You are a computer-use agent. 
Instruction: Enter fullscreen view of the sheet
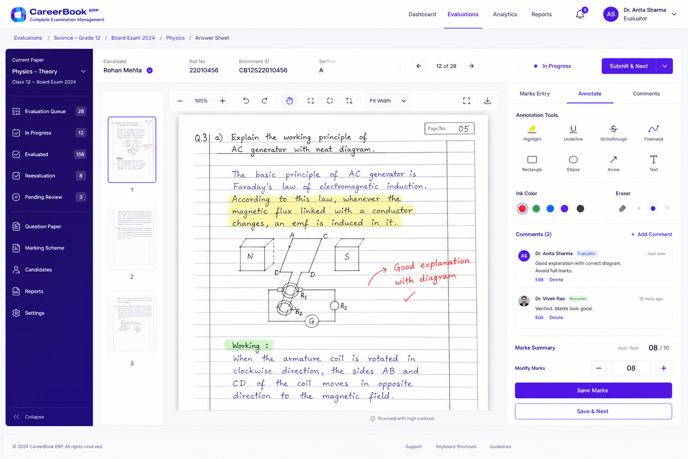tap(466, 101)
